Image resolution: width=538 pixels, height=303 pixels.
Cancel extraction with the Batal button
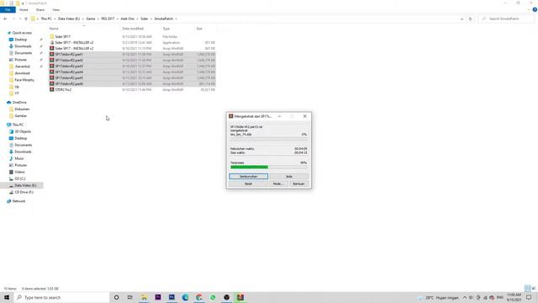click(x=248, y=183)
